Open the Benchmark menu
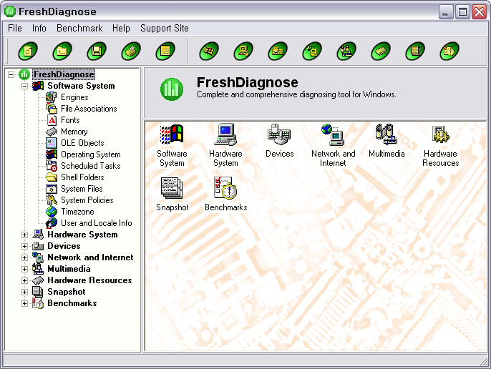491x369 pixels. (x=79, y=28)
